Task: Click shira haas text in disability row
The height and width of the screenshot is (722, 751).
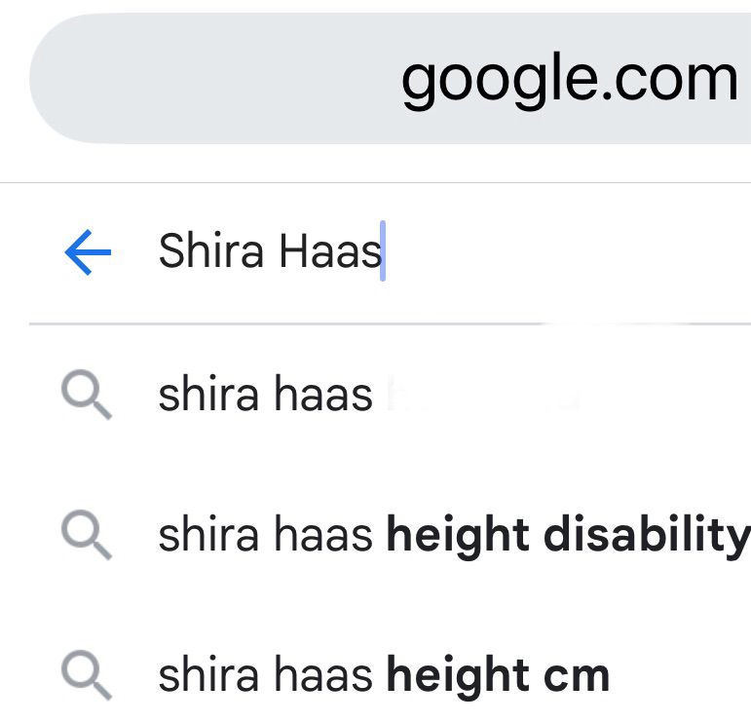Action: pos(265,535)
